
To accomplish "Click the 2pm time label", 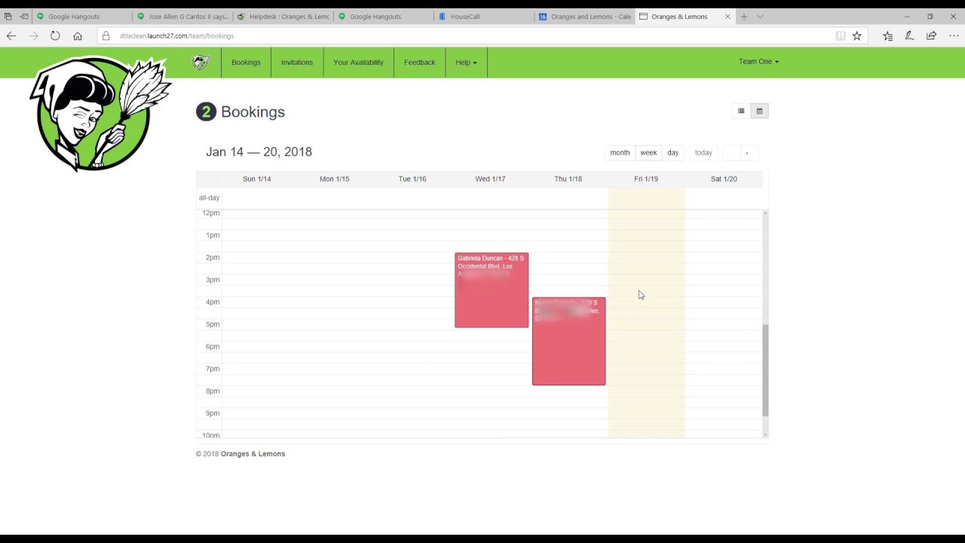I will coord(213,257).
